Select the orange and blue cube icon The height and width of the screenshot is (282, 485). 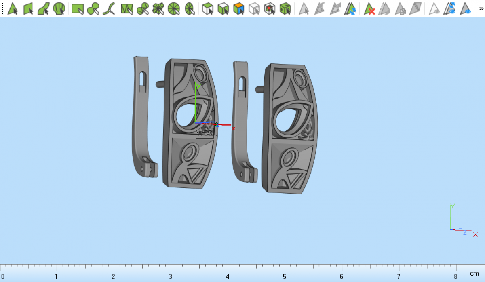(x=239, y=8)
